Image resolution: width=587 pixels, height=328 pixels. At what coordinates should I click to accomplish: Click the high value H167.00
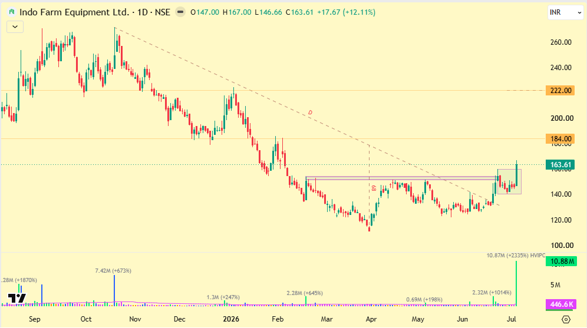237,12
